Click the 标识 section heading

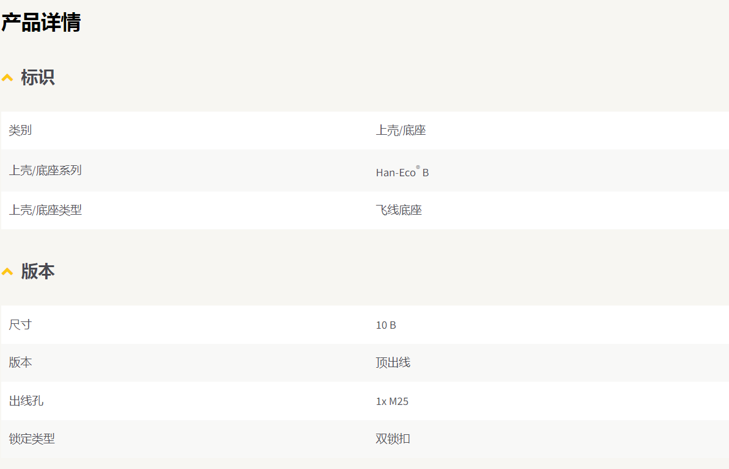38,77
